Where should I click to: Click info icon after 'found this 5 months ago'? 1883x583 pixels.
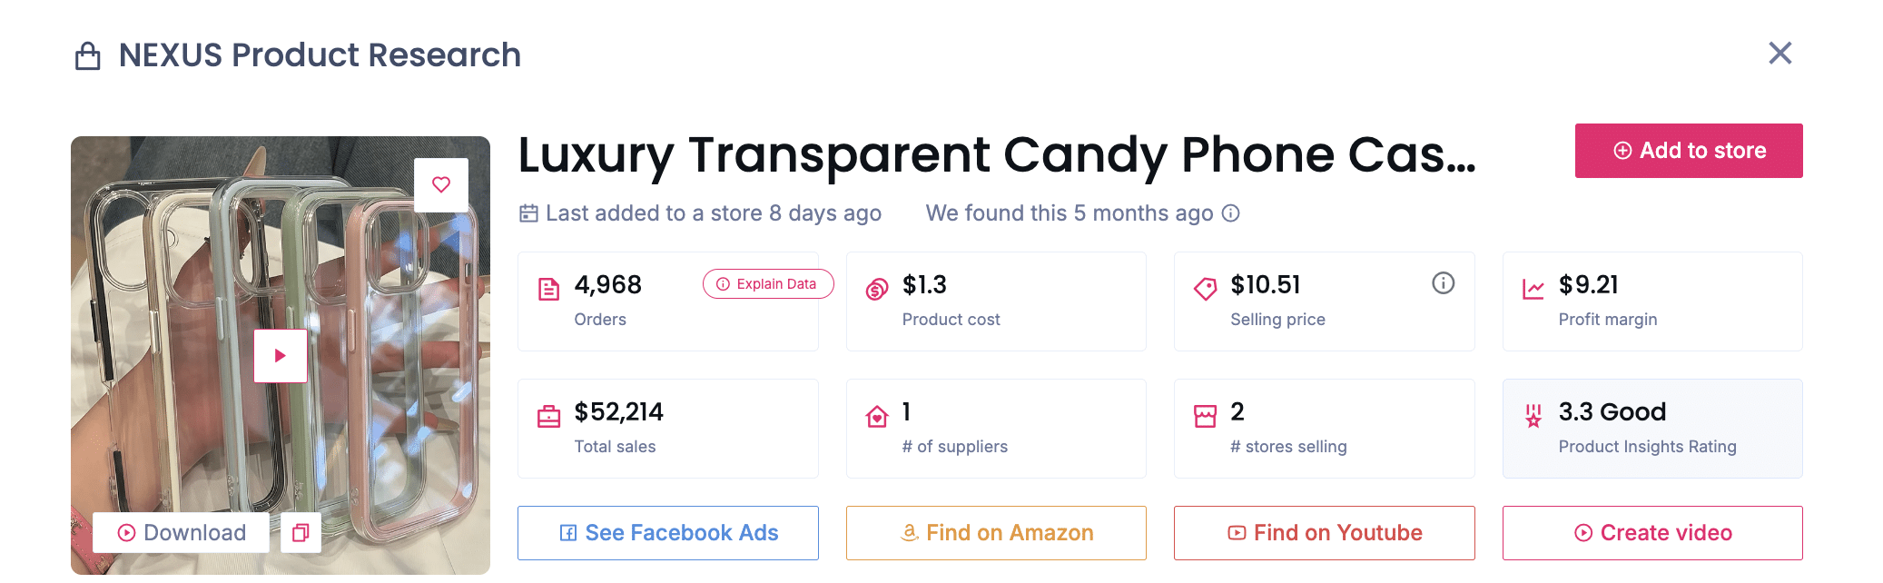point(1231,213)
